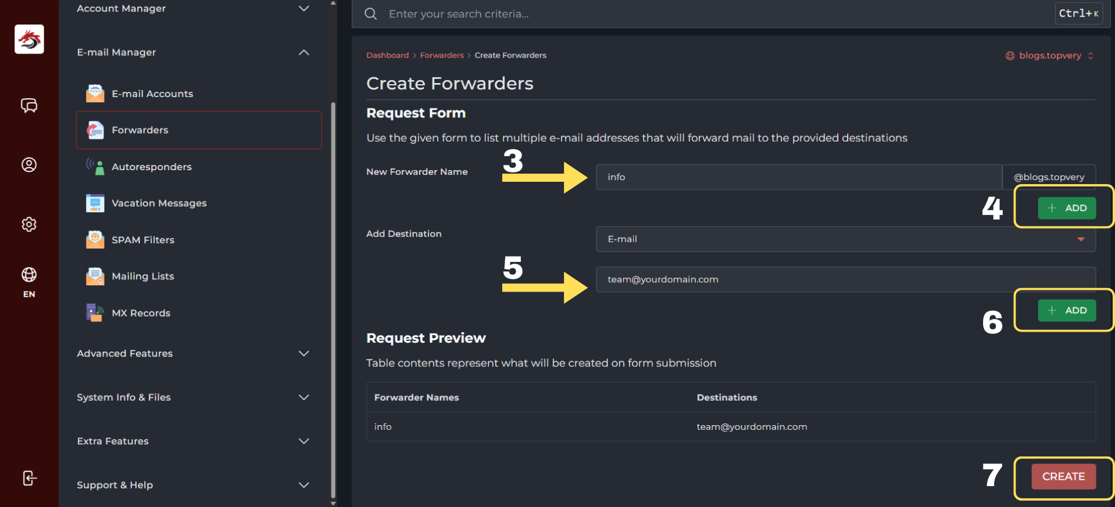Expand the Advanced Features section
Screen dimensions: 1115x507
tap(303, 354)
